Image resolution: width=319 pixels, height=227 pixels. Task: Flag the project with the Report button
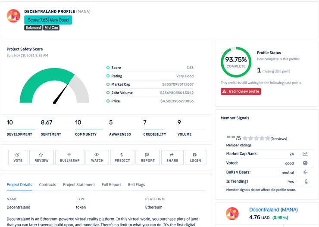click(x=148, y=158)
